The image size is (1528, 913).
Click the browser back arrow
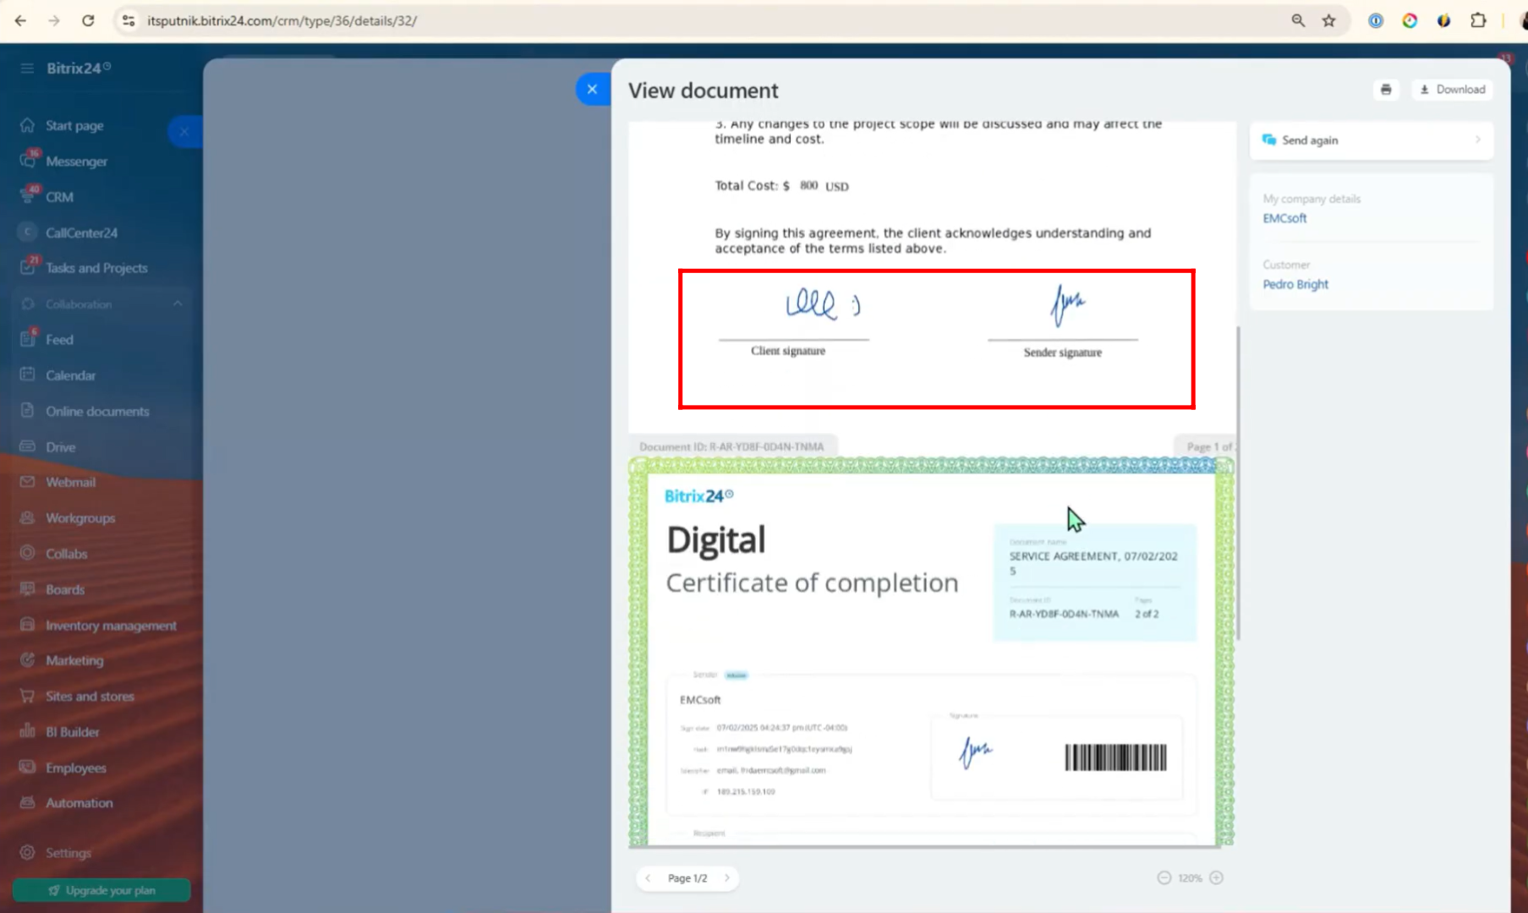pyautogui.click(x=20, y=20)
